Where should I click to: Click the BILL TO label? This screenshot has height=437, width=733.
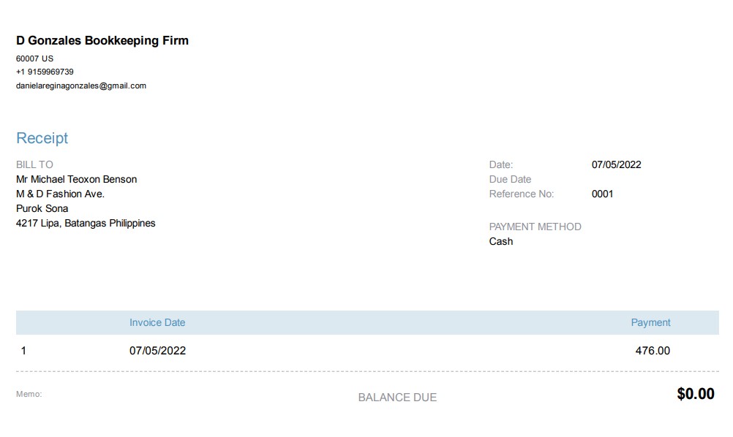[x=34, y=164]
